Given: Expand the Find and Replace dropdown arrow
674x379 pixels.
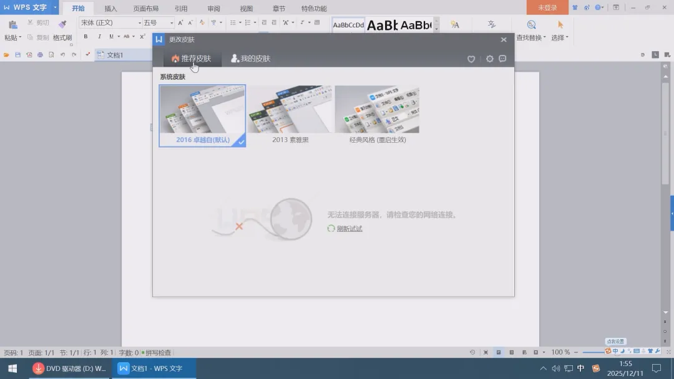Looking at the screenshot, I should [x=545, y=38].
